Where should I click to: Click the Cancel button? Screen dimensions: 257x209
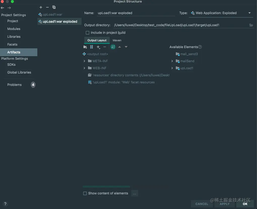pos(202,204)
